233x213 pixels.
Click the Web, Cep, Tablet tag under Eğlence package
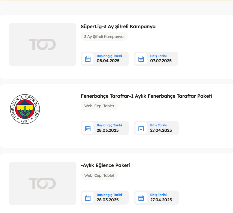point(99,175)
